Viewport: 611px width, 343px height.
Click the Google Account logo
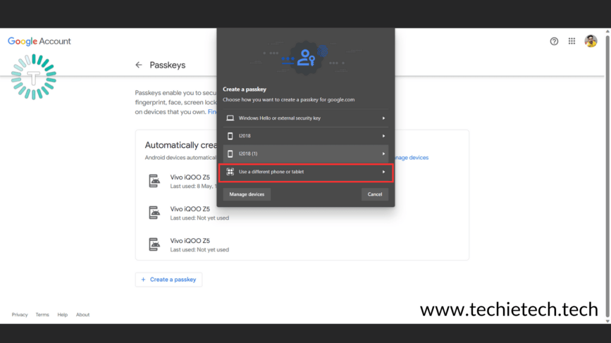coord(39,41)
